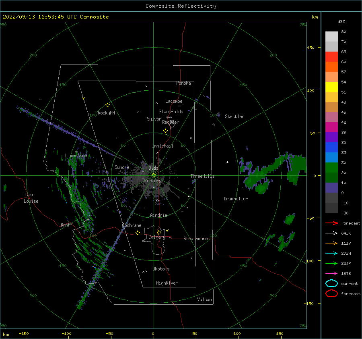Click the 65 dBZ red color swatch
Viewport: 362px width, 339px height.
[x=331, y=57]
